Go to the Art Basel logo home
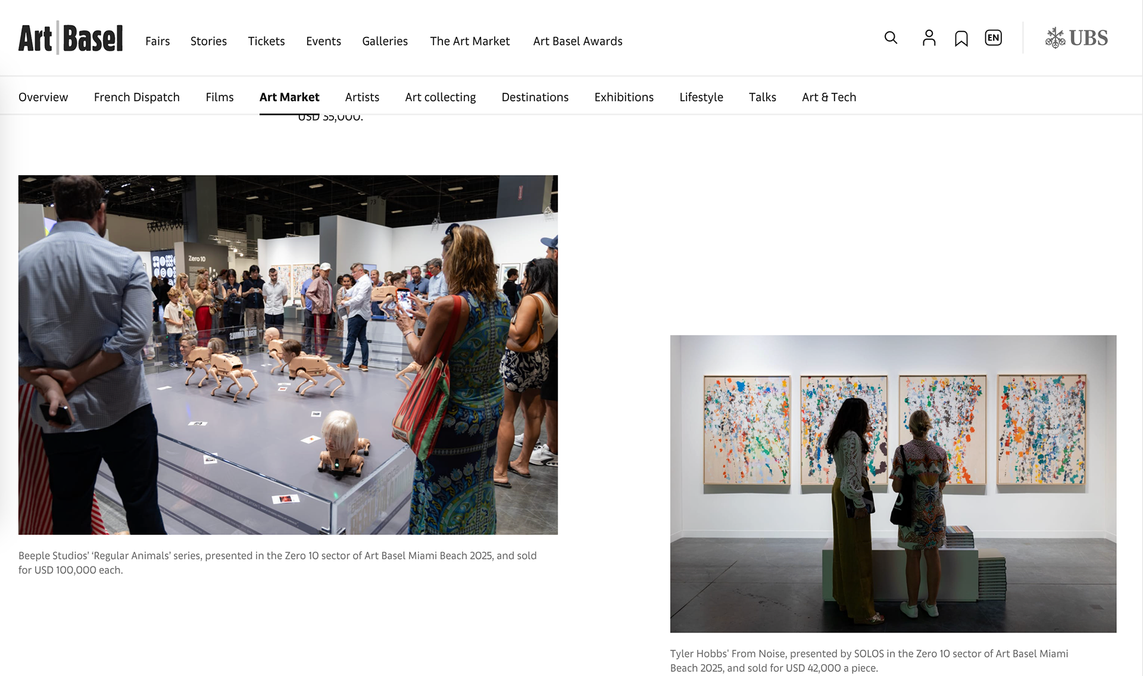The width and height of the screenshot is (1143, 676). pos(71,38)
